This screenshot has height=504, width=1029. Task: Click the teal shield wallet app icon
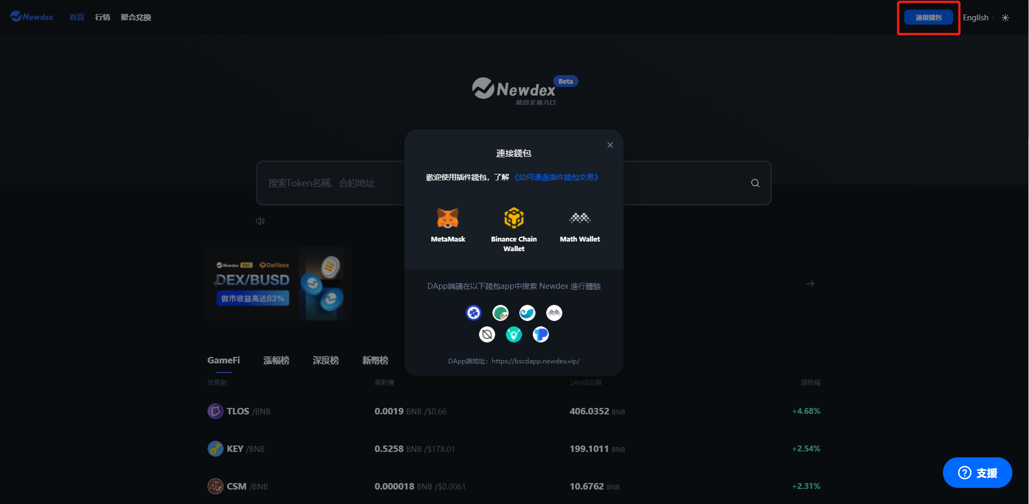click(x=514, y=335)
